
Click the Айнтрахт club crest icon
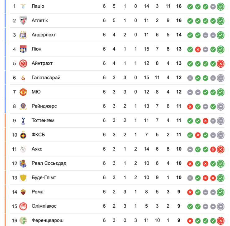(x=23, y=63)
